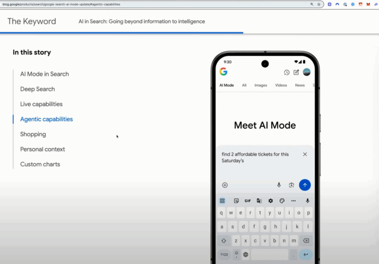Open search history clock icon on phone

click(x=287, y=72)
